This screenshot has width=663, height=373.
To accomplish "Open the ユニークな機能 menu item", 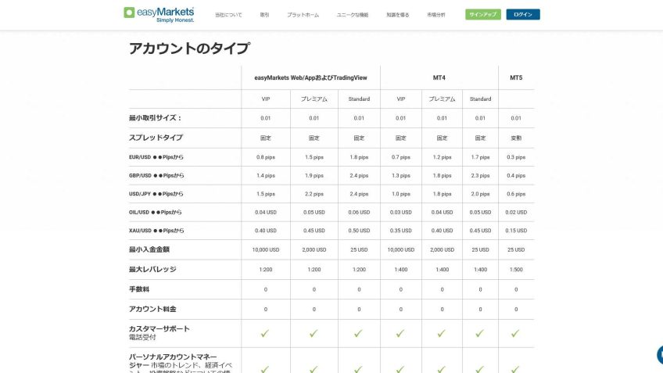I will point(353,15).
